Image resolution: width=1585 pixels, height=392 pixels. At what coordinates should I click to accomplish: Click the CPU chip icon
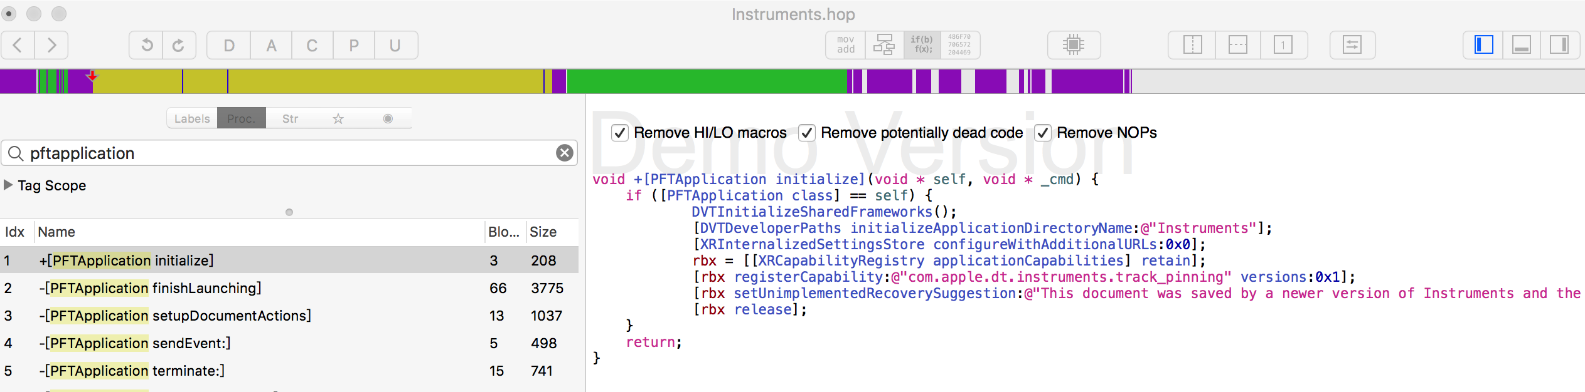[1074, 45]
